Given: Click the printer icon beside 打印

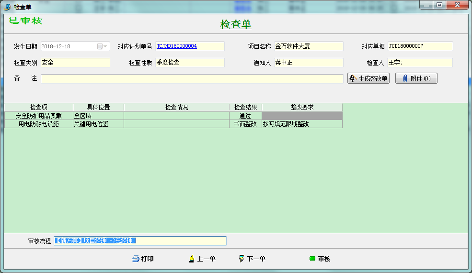Looking at the screenshot, I should point(136,259).
